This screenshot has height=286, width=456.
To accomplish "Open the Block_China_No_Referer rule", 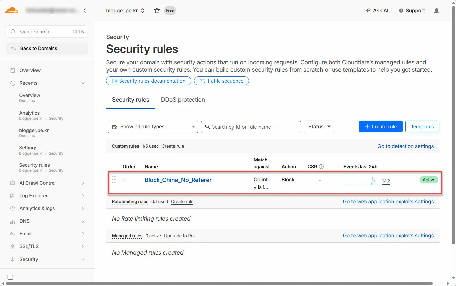I will pos(178,180).
